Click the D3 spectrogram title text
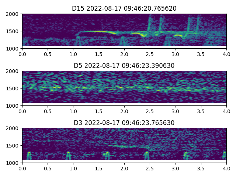The width and height of the screenshot is (236, 177). click(x=124, y=123)
